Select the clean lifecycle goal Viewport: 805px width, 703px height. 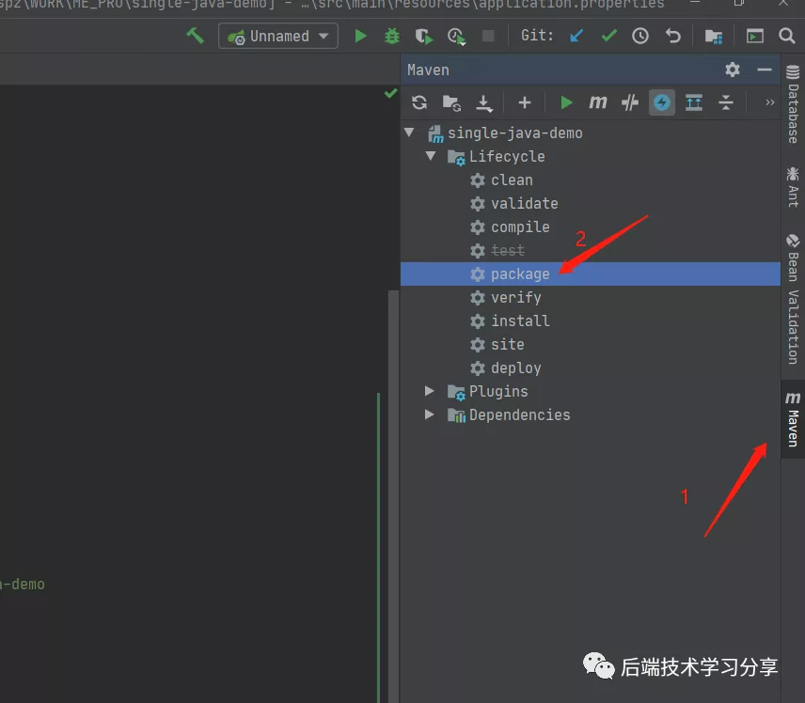[x=512, y=180]
